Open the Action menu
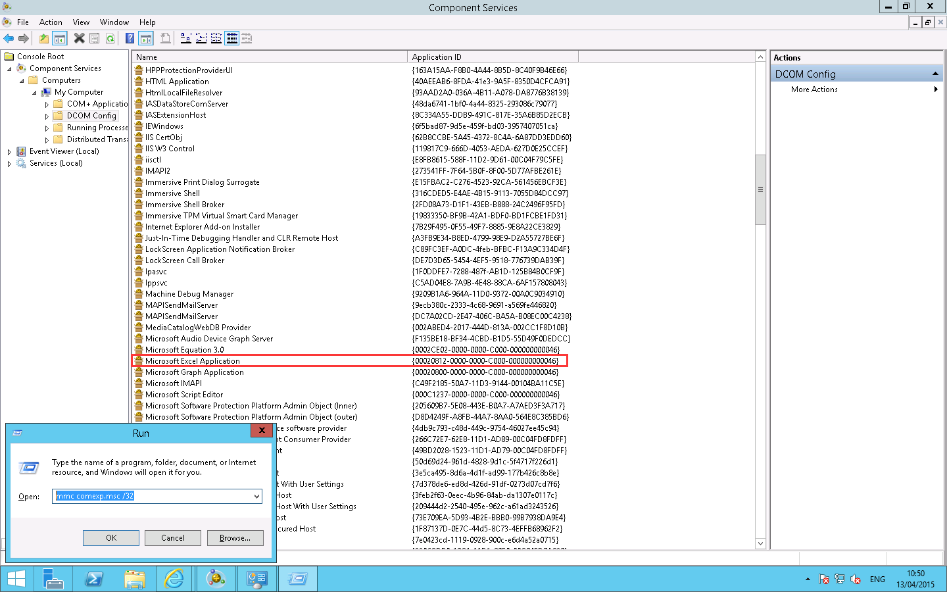 [51, 22]
